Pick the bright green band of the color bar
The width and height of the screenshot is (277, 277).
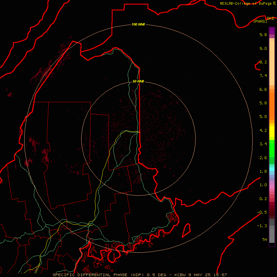272,148
